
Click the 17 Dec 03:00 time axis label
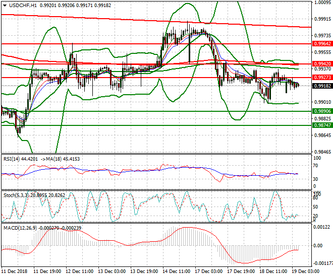208,271
